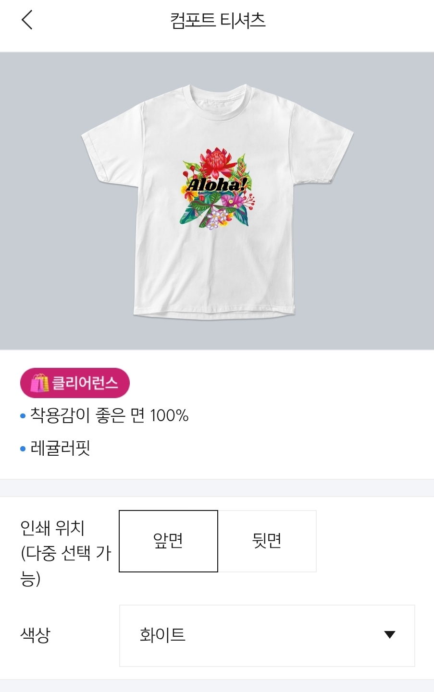Tap the pink 클리어런스 badge
This screenshot has width=434, height=692.
tap(75, 383)
